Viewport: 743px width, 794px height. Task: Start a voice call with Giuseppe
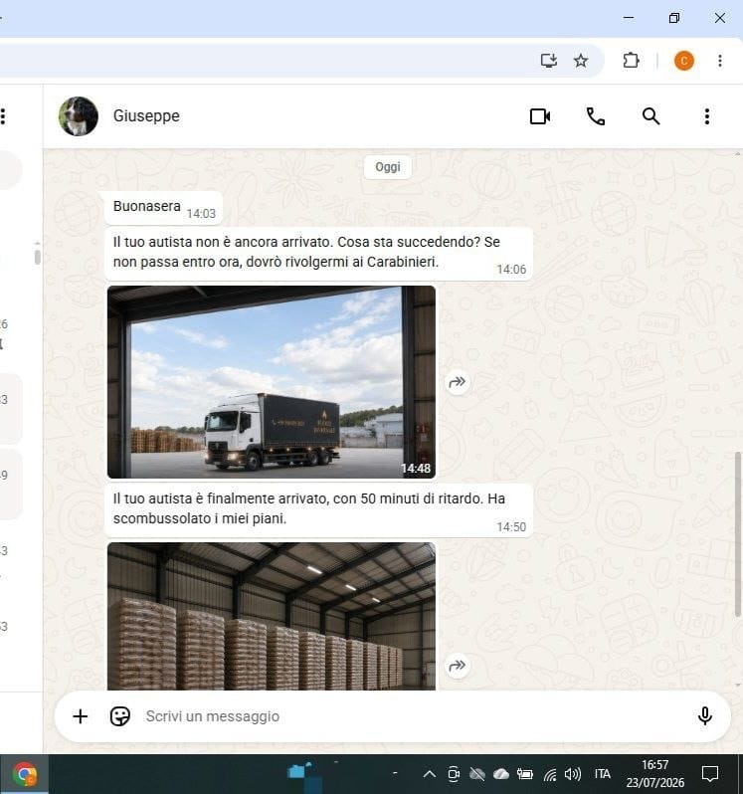595,116
